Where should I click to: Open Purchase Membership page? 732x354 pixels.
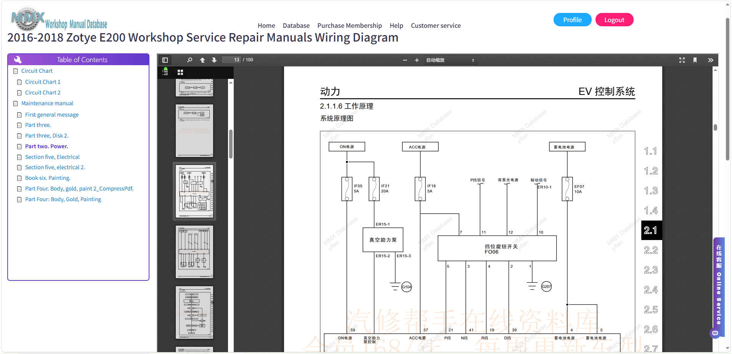(x=350, y=26)
